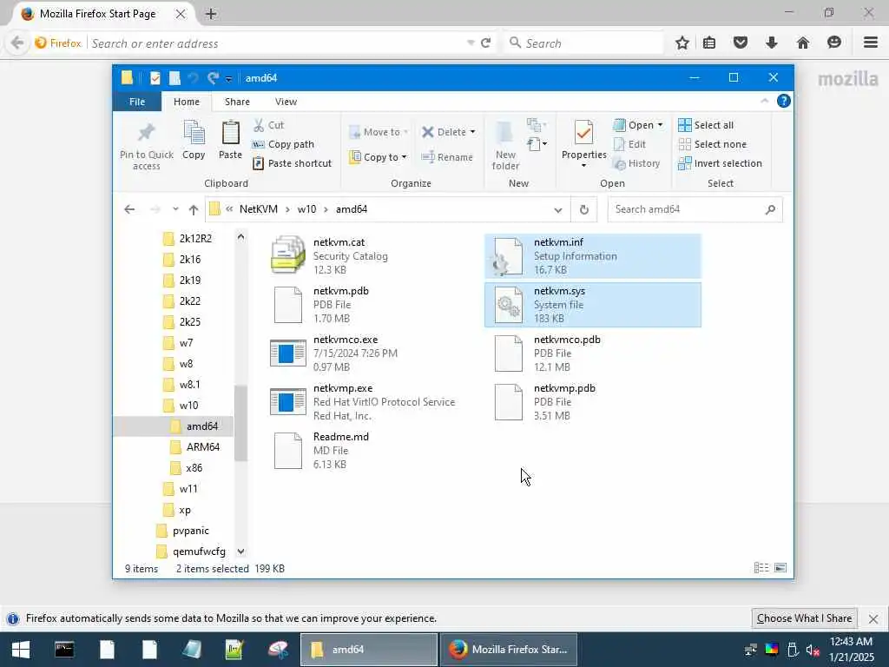Click w10 in the address breadcrumb
889x667 pixels.
[306, 209]
